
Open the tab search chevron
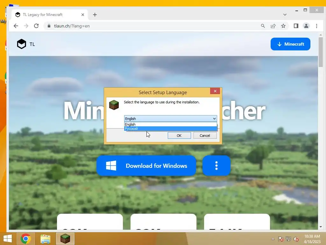click(285, 15)
